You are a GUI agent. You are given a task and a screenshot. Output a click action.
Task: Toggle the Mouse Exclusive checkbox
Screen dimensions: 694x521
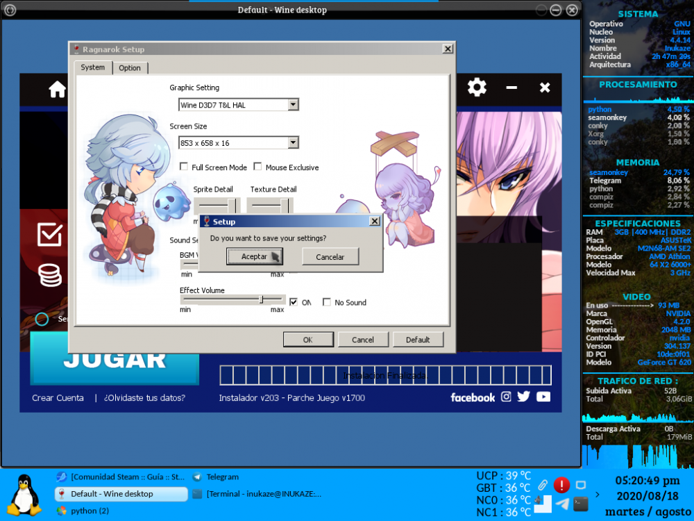click(x=257, y=167)
